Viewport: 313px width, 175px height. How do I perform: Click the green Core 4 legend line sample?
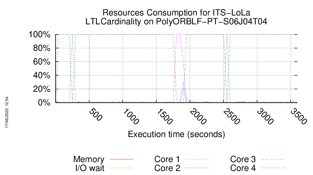tap(273, 168)
